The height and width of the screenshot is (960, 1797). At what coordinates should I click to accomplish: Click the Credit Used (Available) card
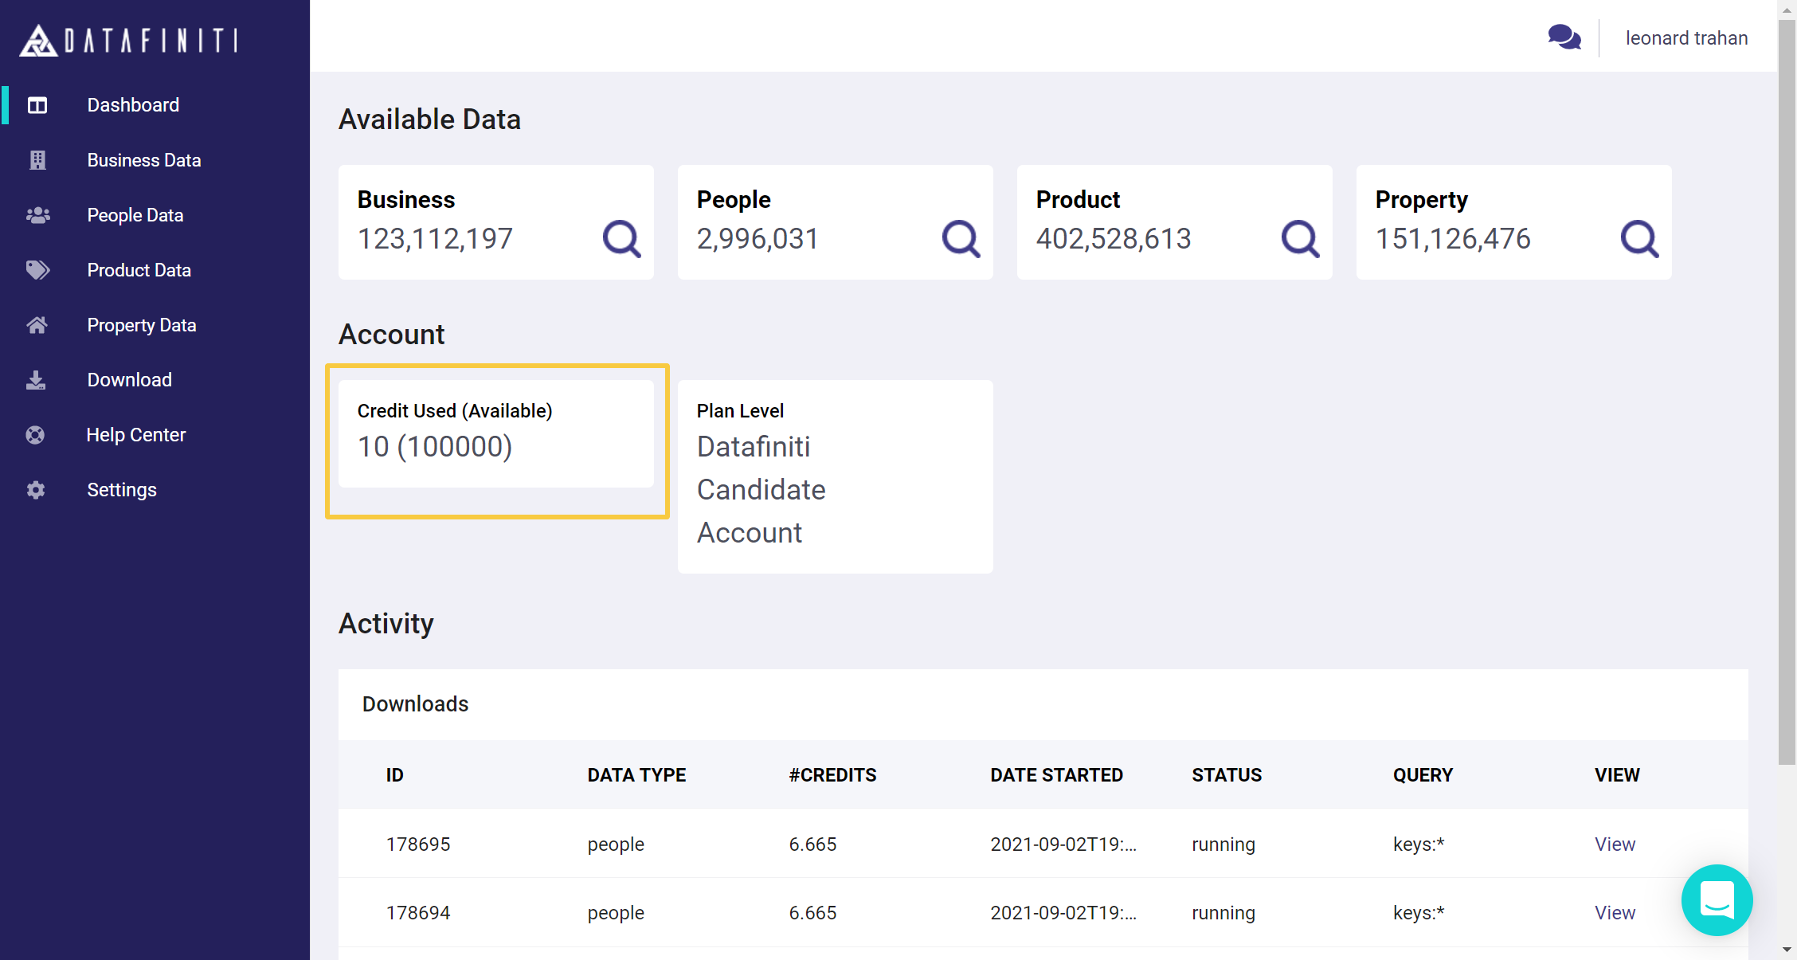click(x=495, y=433)
